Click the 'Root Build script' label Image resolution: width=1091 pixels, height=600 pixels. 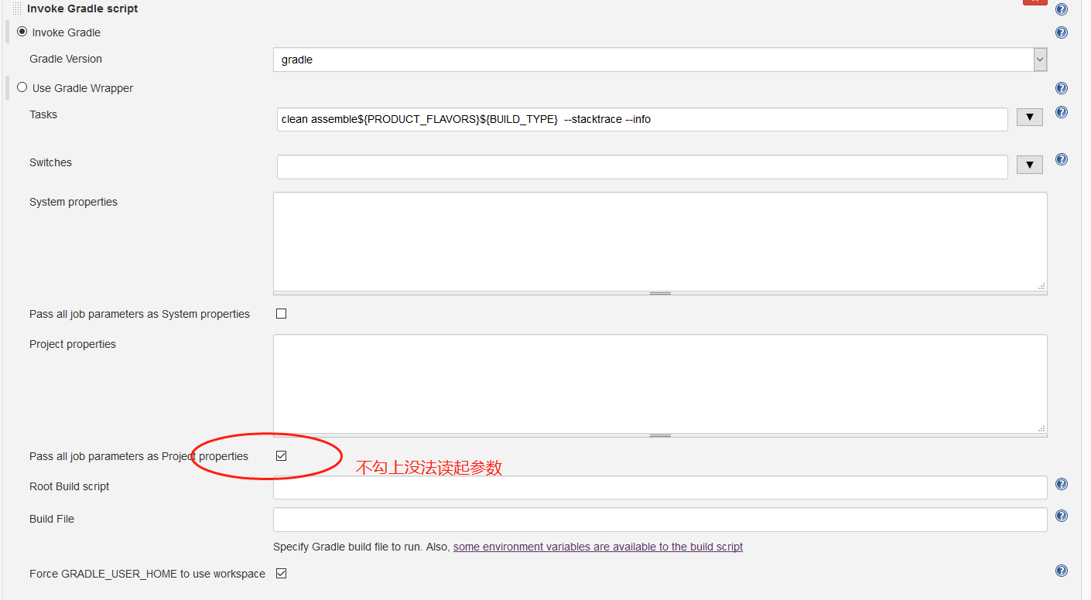(x=70, y=486)
